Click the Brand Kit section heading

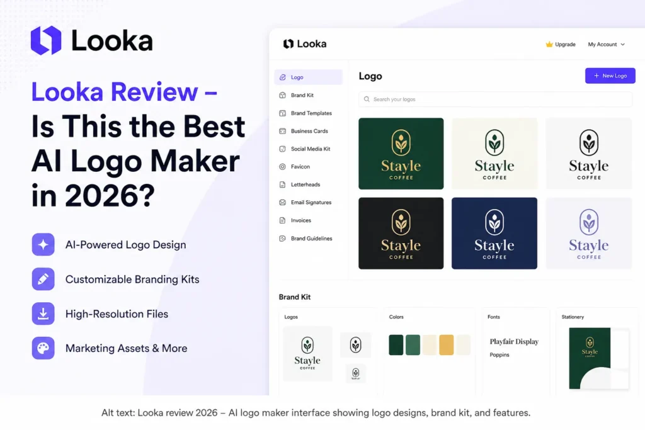tap(295, 297)
